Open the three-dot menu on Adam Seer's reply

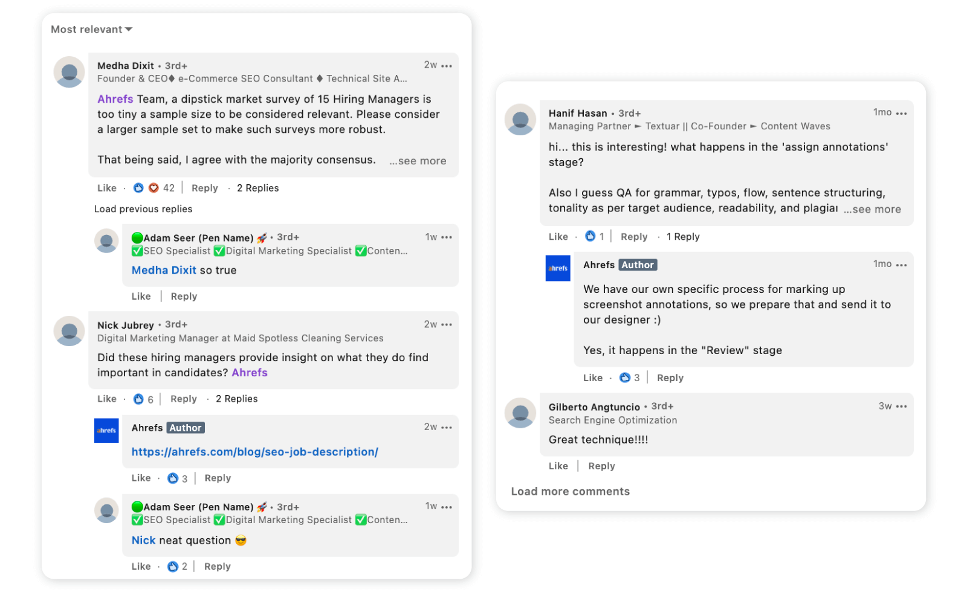coord(447,237)
